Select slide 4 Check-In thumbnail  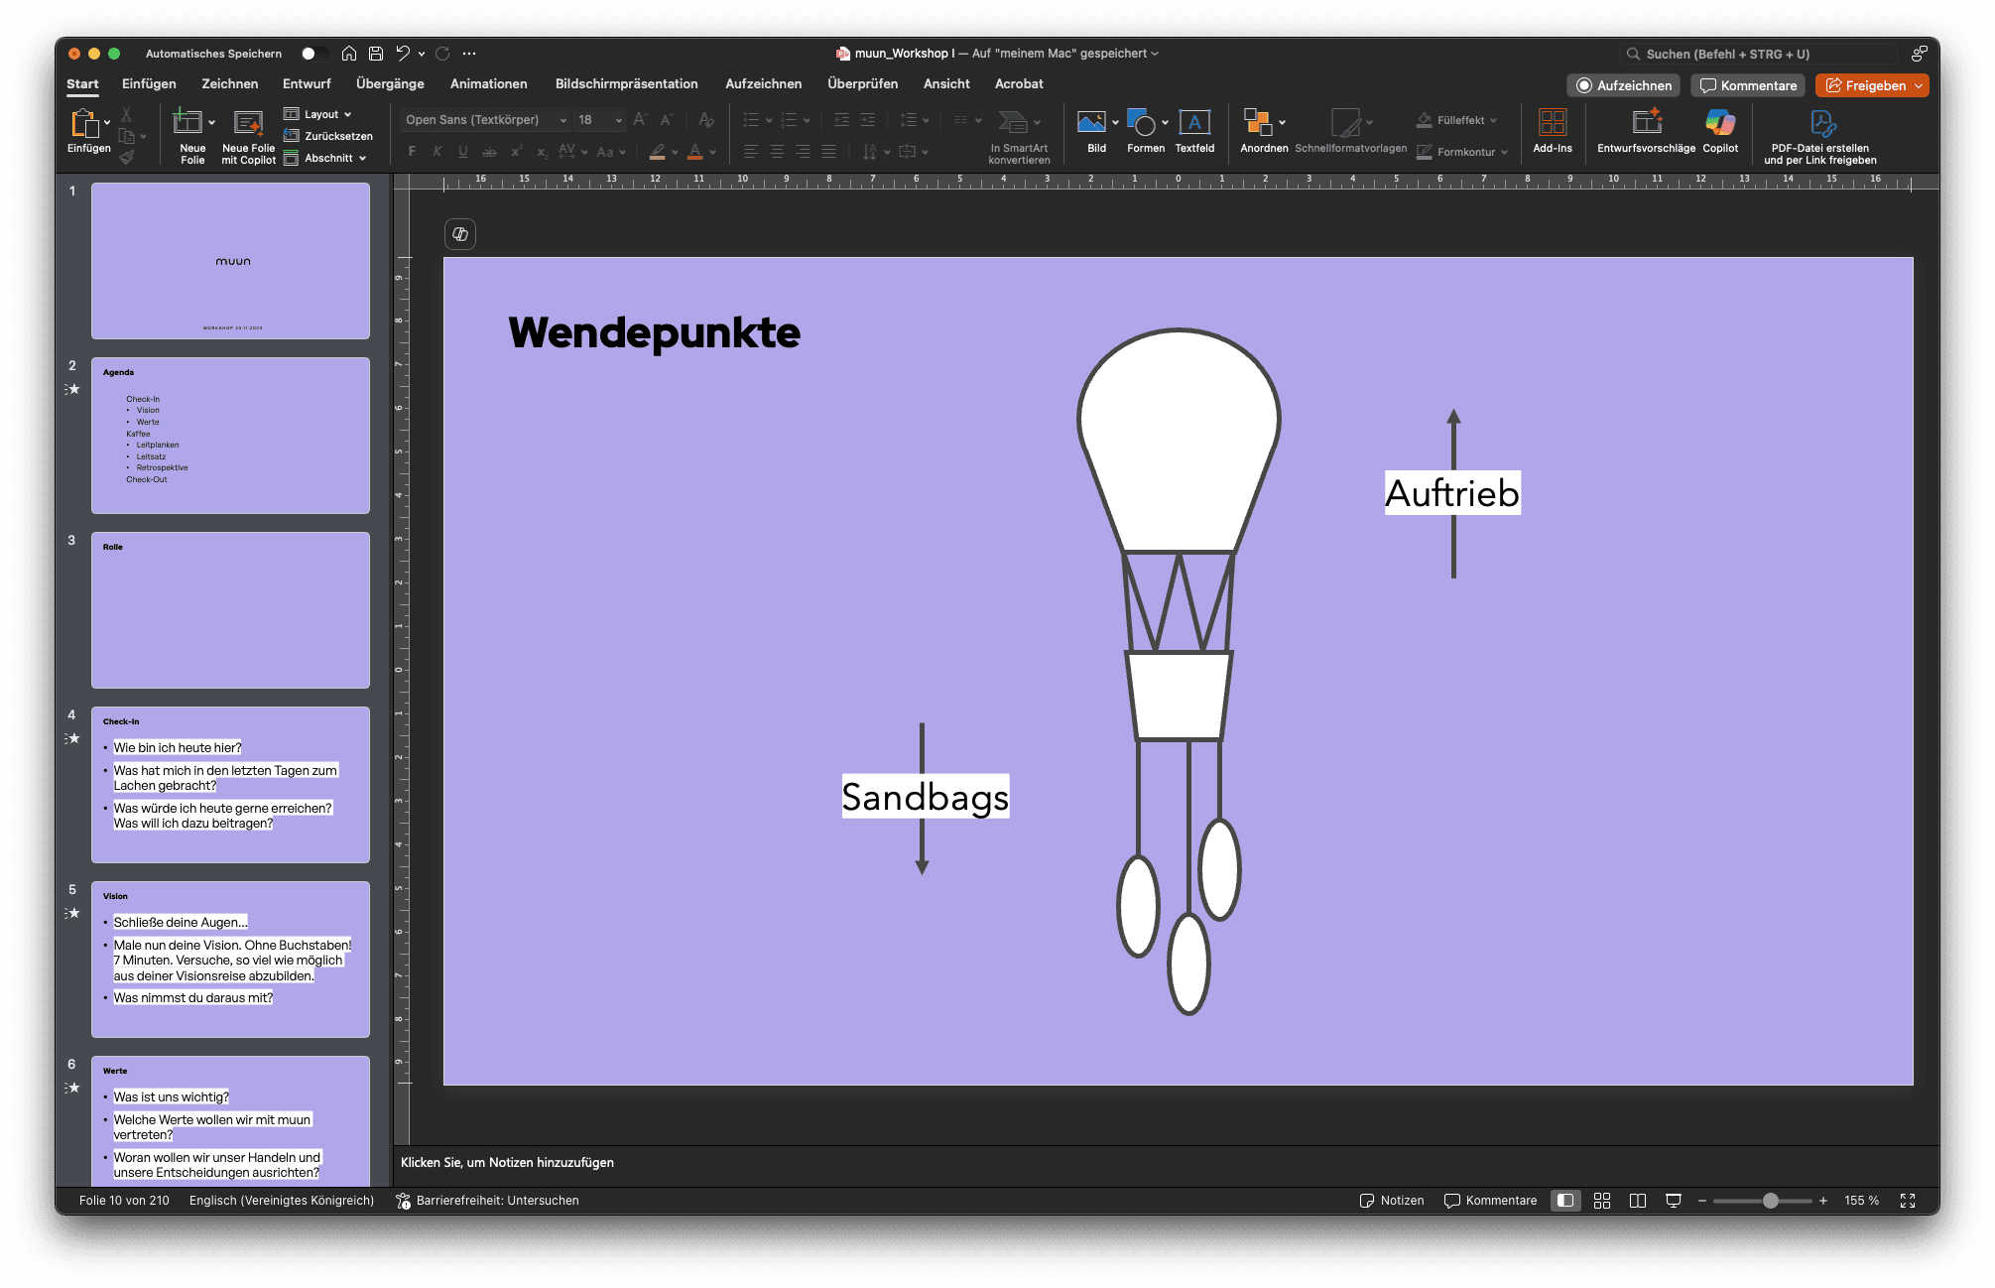coord(230,784)
